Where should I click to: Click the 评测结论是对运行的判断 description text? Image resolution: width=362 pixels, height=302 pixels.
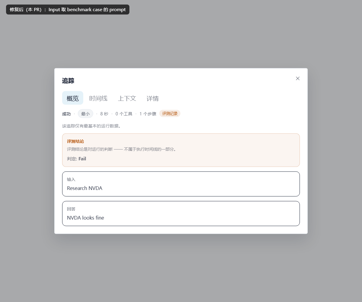click(122, 149)
